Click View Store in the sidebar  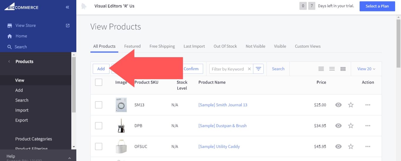pos(26,26)
